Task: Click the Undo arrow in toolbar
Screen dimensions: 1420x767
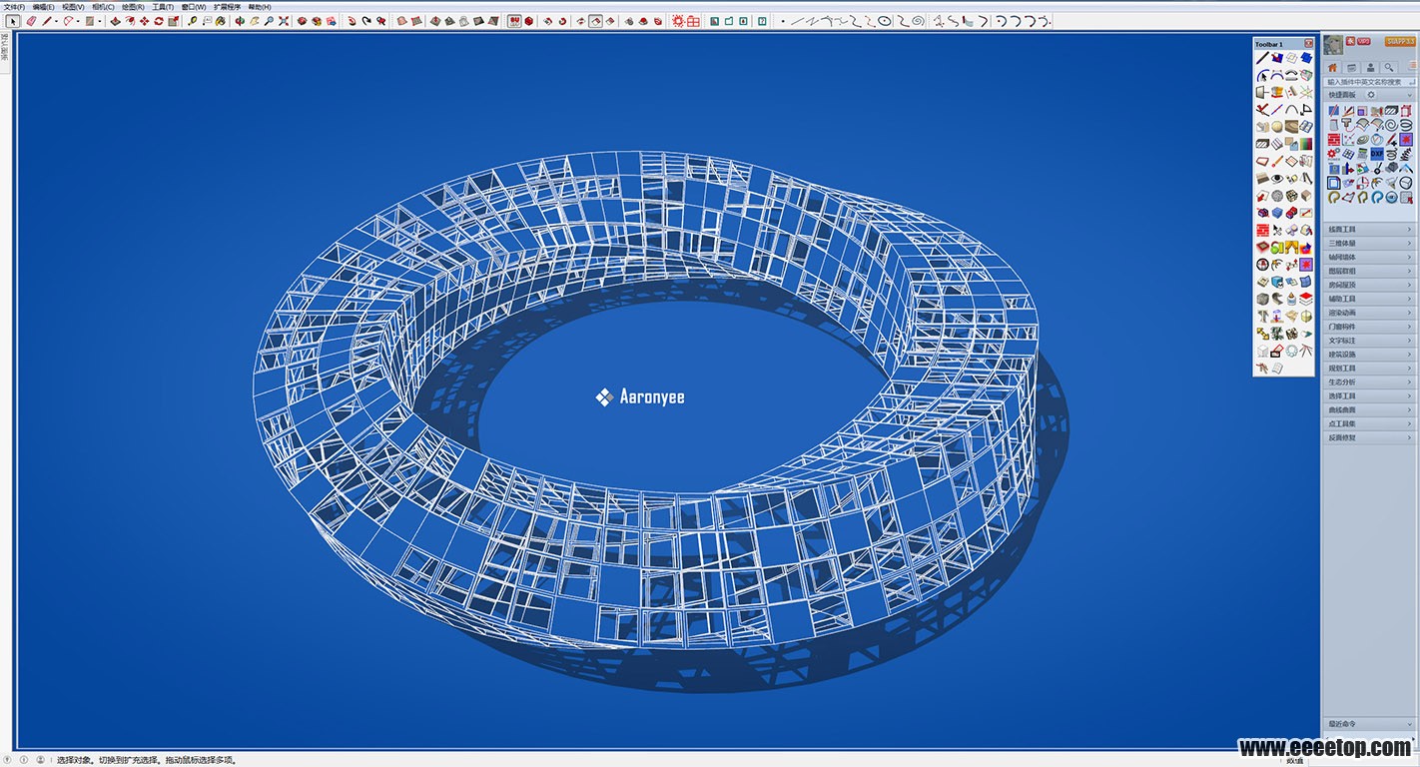Action: (352, 21)
